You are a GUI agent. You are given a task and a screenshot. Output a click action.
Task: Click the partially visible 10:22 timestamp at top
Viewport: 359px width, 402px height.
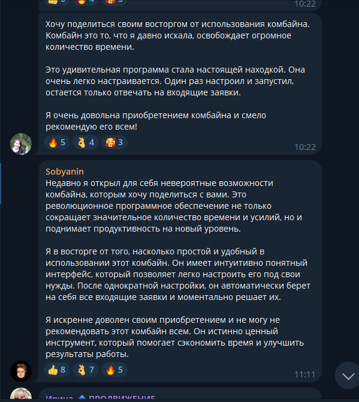(305, 4)
